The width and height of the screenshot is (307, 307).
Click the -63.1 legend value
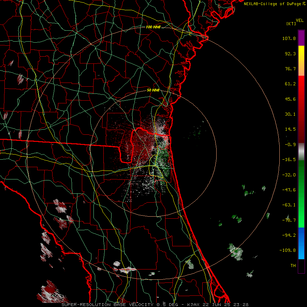tap(289, 205)
